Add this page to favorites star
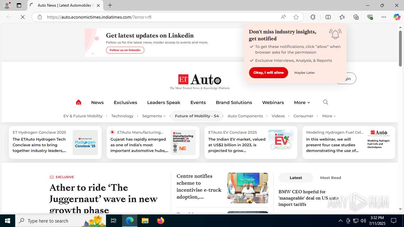 [296, 17]
